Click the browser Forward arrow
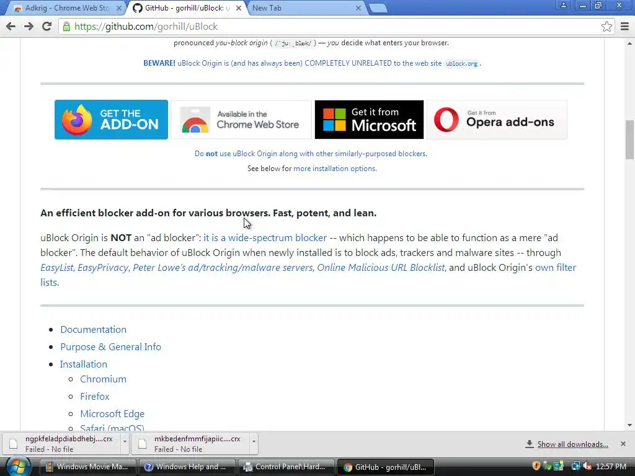This screenshot has width=635, height=476. (29, 26)
